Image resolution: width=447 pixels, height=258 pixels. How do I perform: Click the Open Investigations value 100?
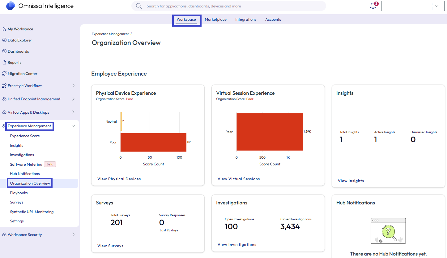[231, 227]
